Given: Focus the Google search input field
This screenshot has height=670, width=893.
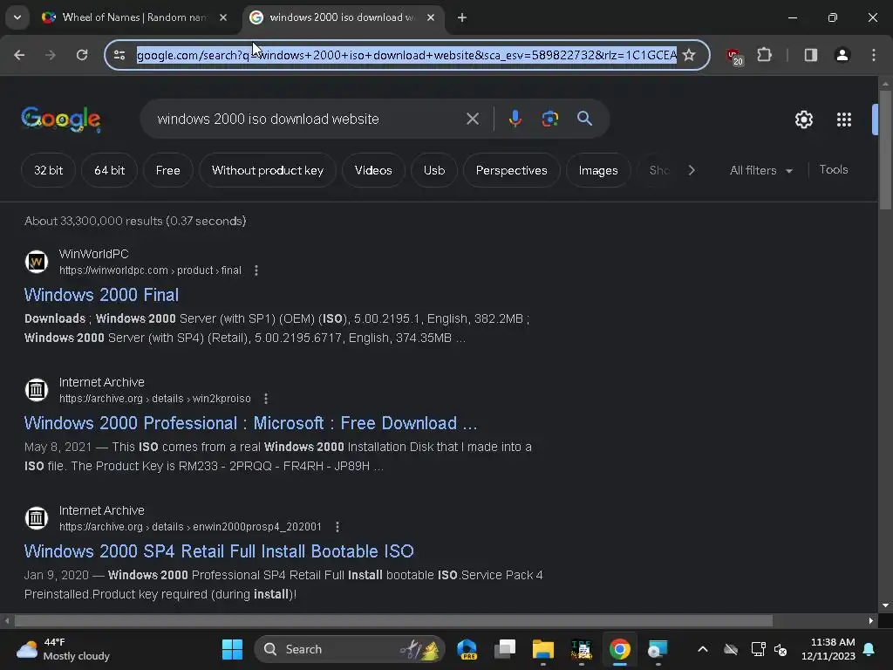Looking at the screenshot, I should [x=308, y=119].
